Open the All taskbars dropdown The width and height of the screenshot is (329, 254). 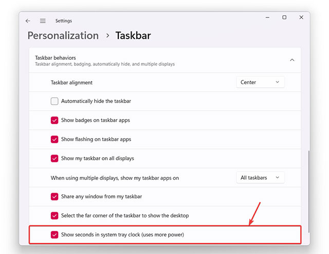tap(260, 178)
